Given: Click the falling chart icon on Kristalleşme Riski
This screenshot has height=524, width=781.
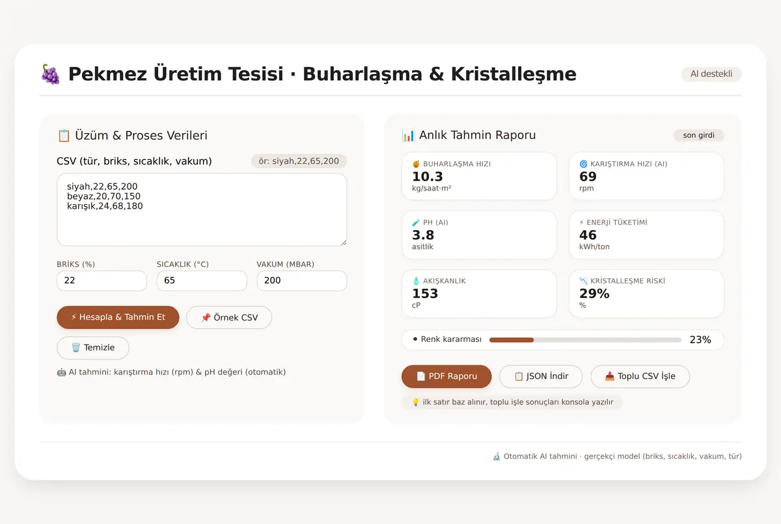Looking at the screenshot, I should click(x=583, y=282).
